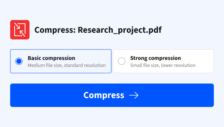The image size is (224, 127).
Task: Click the word "Compress:" in the heading
Action: pyautogui.click(x=55, y=30)
